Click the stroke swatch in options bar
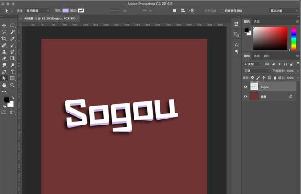The height and width of the screenshot is (194, 301). 81,10
